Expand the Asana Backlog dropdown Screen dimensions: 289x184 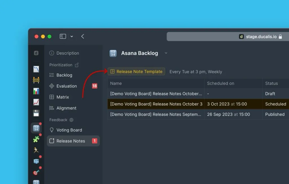(166, 53)
